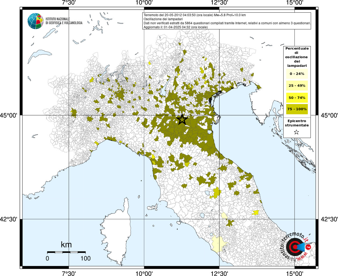
Task: Click the left axis label 42°30'
Action: (x=9, y=219)
